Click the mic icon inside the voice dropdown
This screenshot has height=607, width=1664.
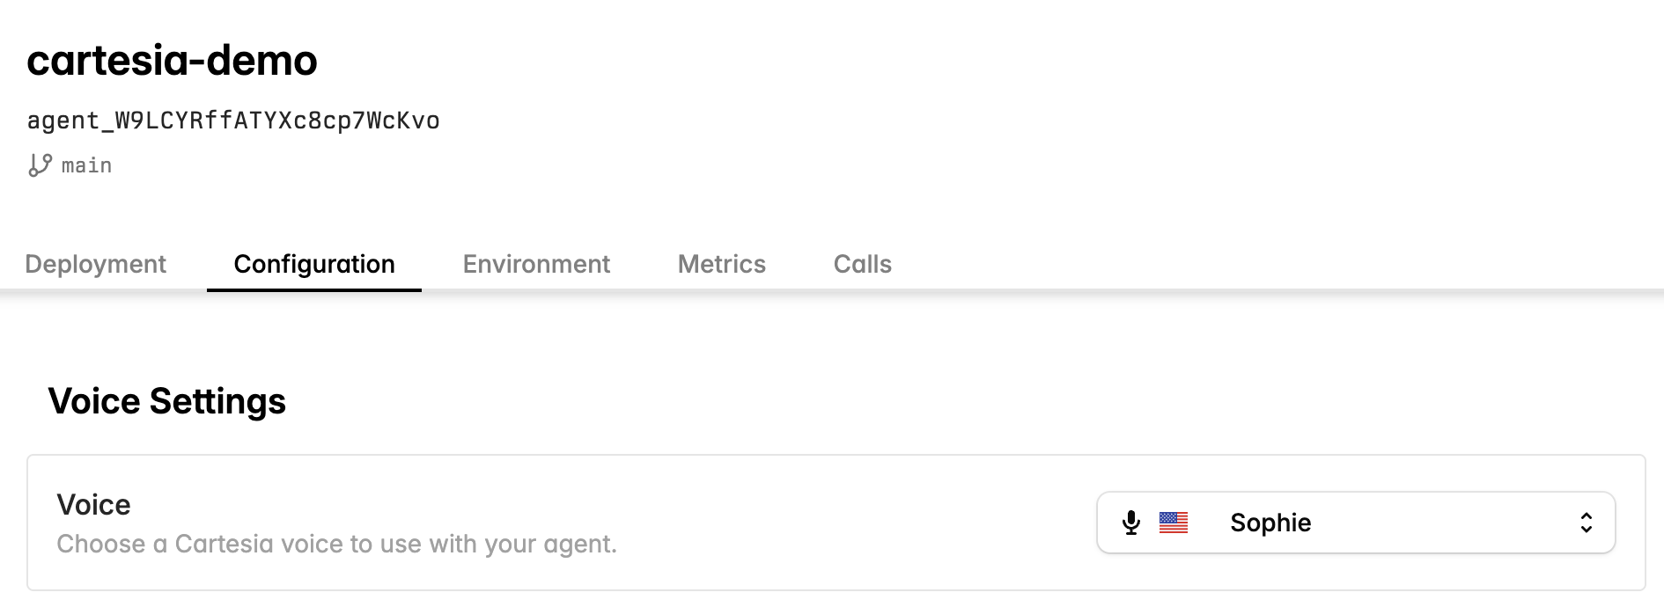tap(1131, 523)
